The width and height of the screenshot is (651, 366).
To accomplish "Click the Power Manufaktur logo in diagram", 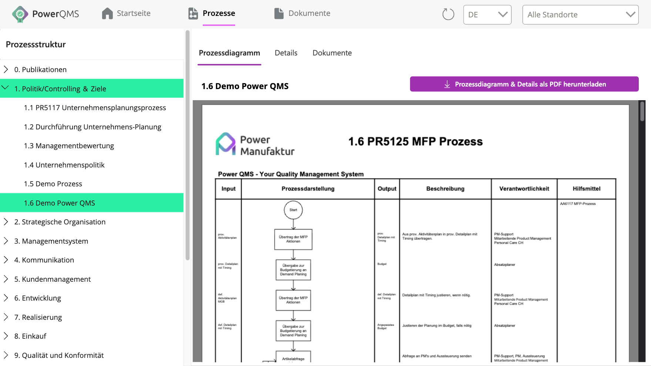I will pyautogui.click(x=255, y=145).
